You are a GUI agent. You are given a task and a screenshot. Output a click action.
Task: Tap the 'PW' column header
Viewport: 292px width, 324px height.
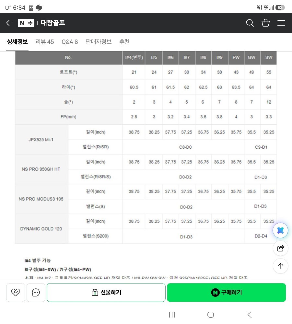(x=236, y=57)
